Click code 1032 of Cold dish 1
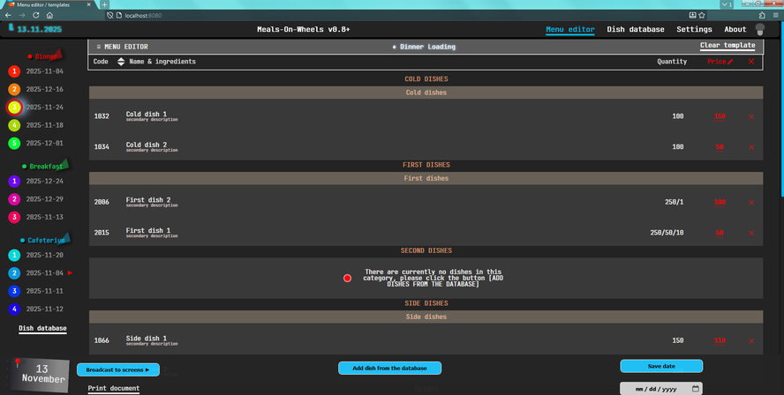 tap(102, 116)
